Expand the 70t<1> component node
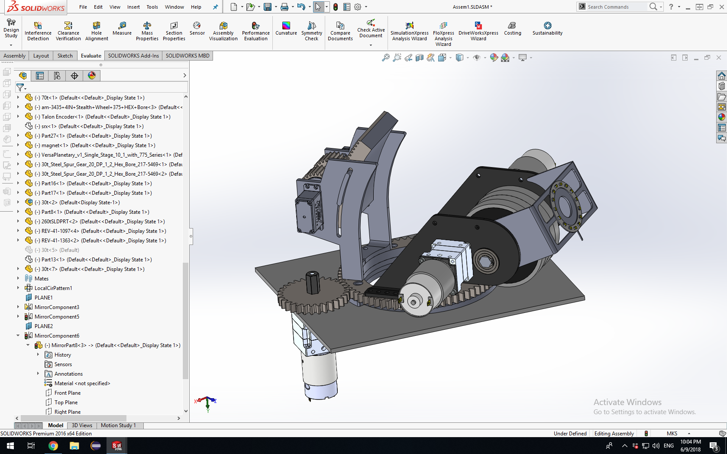The width and height of the screenshot is (727, 454). [18, 98]
